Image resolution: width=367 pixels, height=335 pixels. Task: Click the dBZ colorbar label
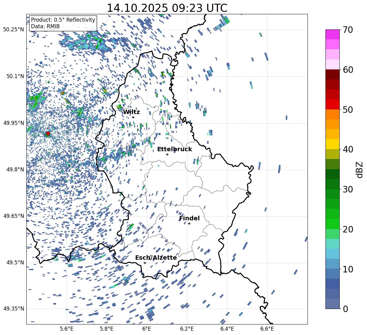pyautogui.click(x=360, y=170)
